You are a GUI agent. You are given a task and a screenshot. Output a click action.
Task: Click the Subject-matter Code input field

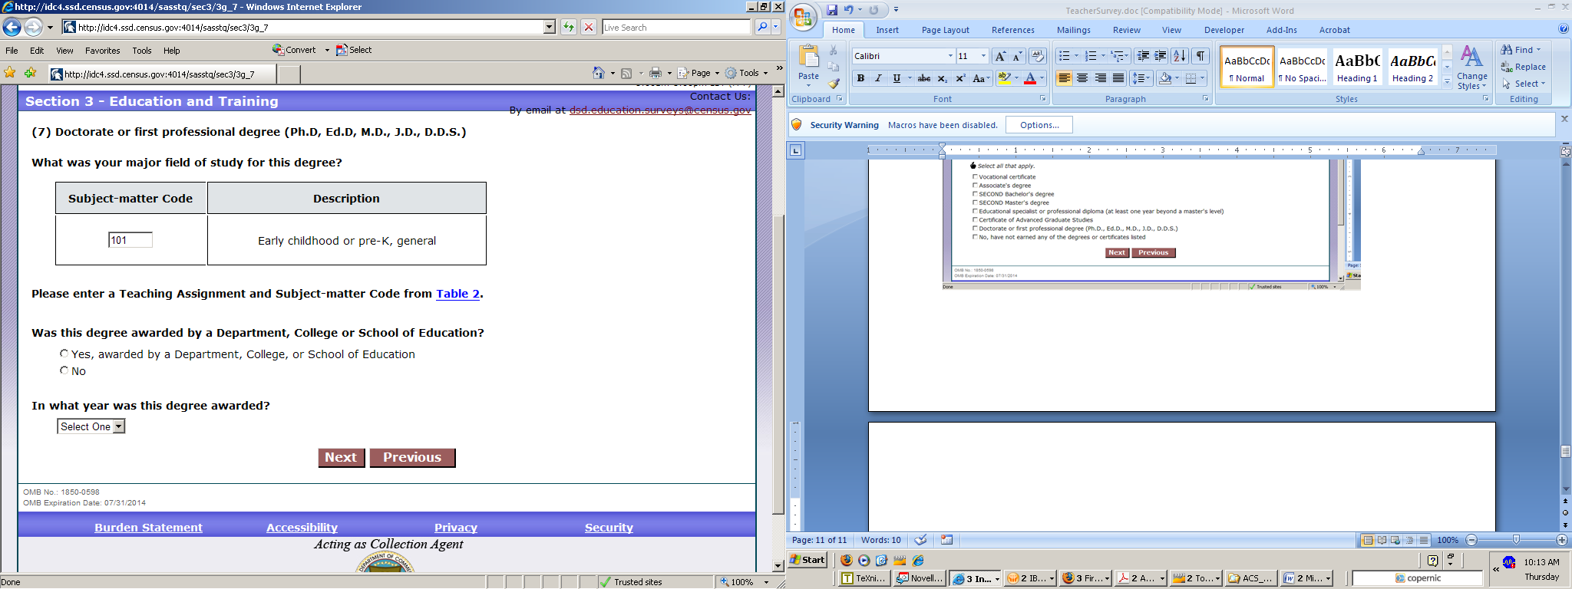[x=130, y=240]
